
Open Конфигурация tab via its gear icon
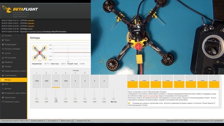3,44
